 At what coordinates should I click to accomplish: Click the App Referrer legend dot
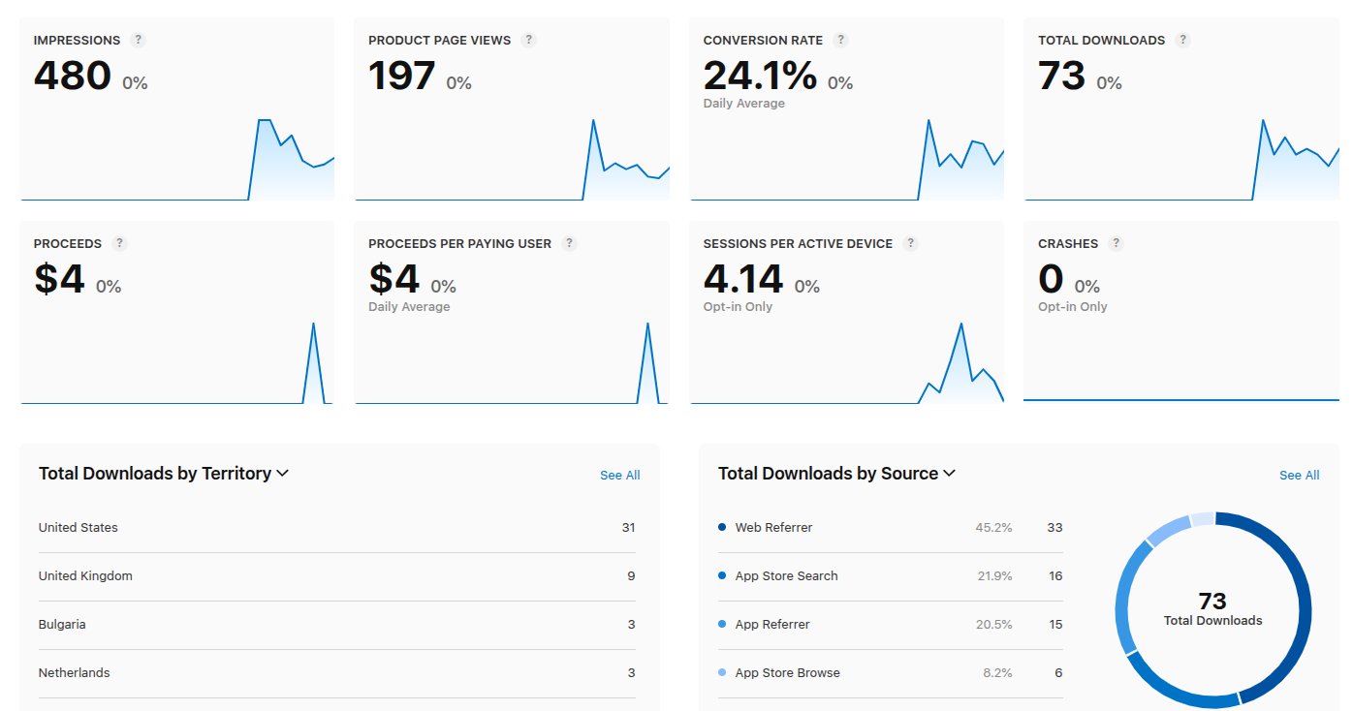point(722,624)
